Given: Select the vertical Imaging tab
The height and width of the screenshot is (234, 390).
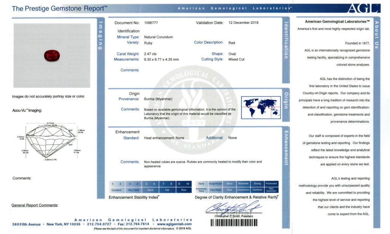Looking at the screenshot, I should 101,36.
